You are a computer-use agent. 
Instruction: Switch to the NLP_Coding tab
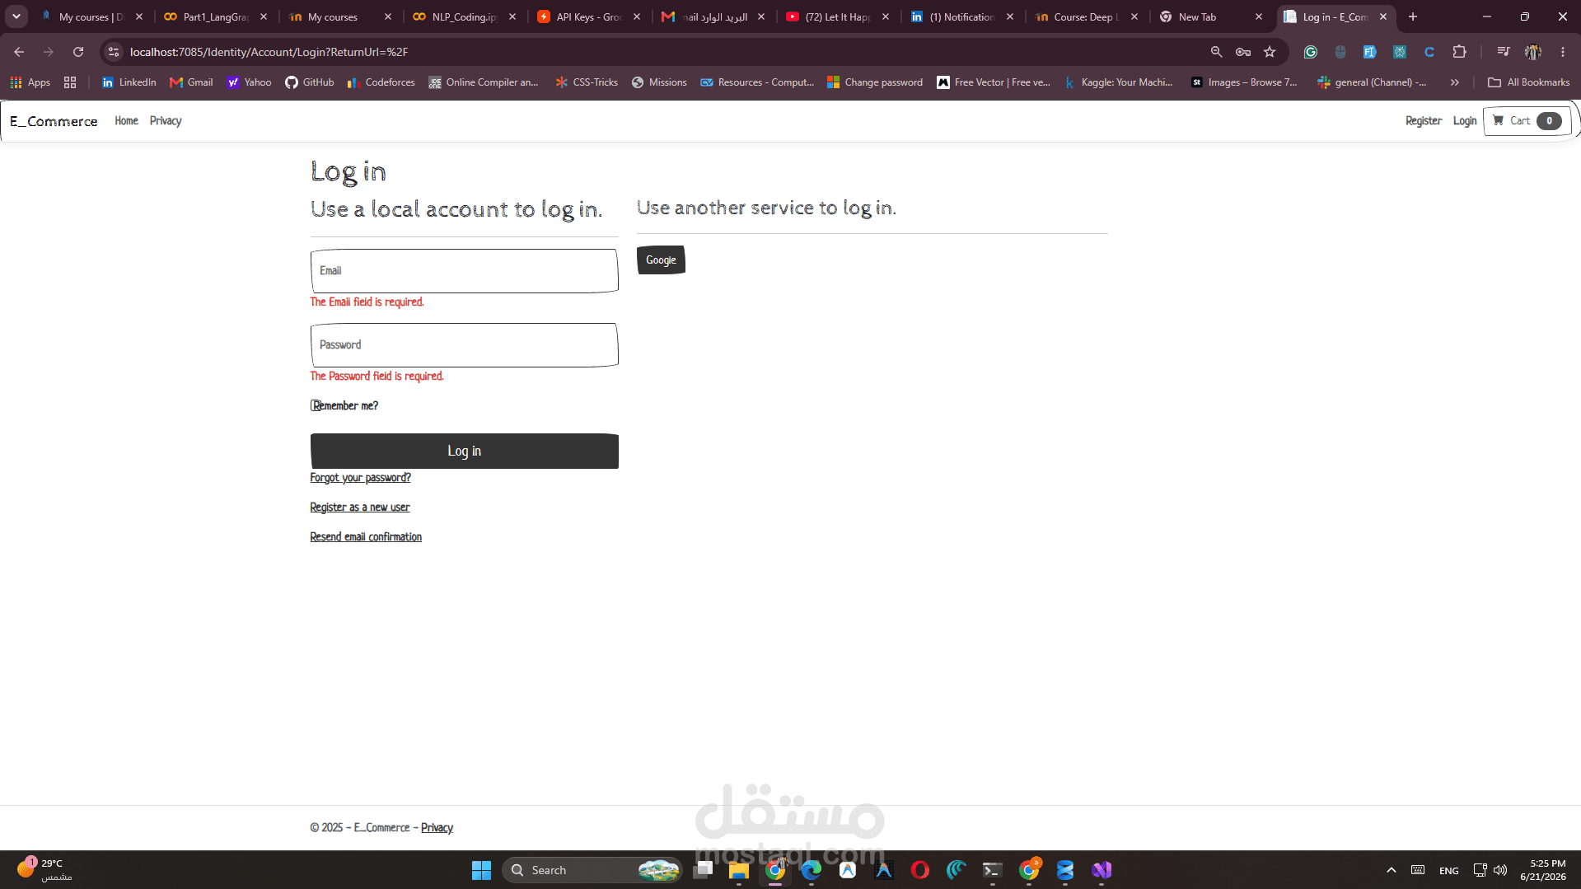coord(465,16)
